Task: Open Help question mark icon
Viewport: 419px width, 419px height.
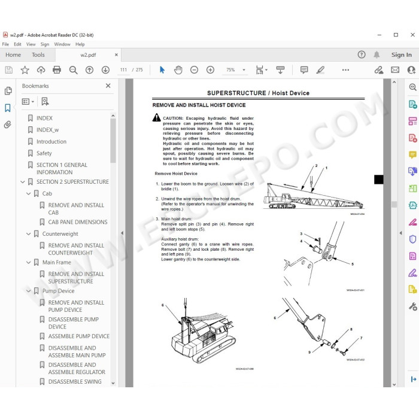Action: 362,55
